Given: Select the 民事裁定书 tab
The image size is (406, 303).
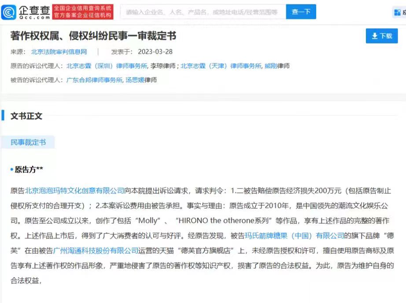Looking at the screenshot, I should coord(28,142).
